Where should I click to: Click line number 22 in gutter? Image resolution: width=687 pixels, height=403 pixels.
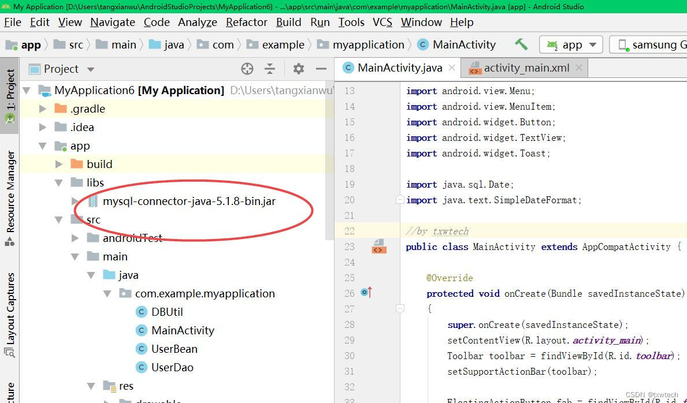[x=349, y=231]
